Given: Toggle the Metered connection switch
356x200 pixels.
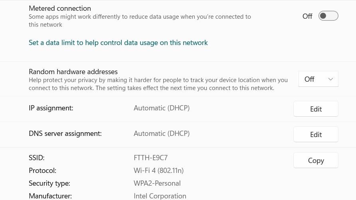Looking at the screenshot, I should (x=328, y=16).
